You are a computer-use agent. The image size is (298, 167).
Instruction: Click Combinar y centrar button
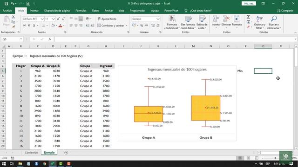tap(111, 26)
